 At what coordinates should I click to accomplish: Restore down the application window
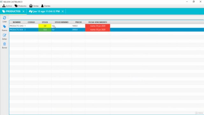point(193,2)
